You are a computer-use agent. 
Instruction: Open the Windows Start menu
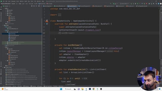pyautogui.click(x=61, y=89)
